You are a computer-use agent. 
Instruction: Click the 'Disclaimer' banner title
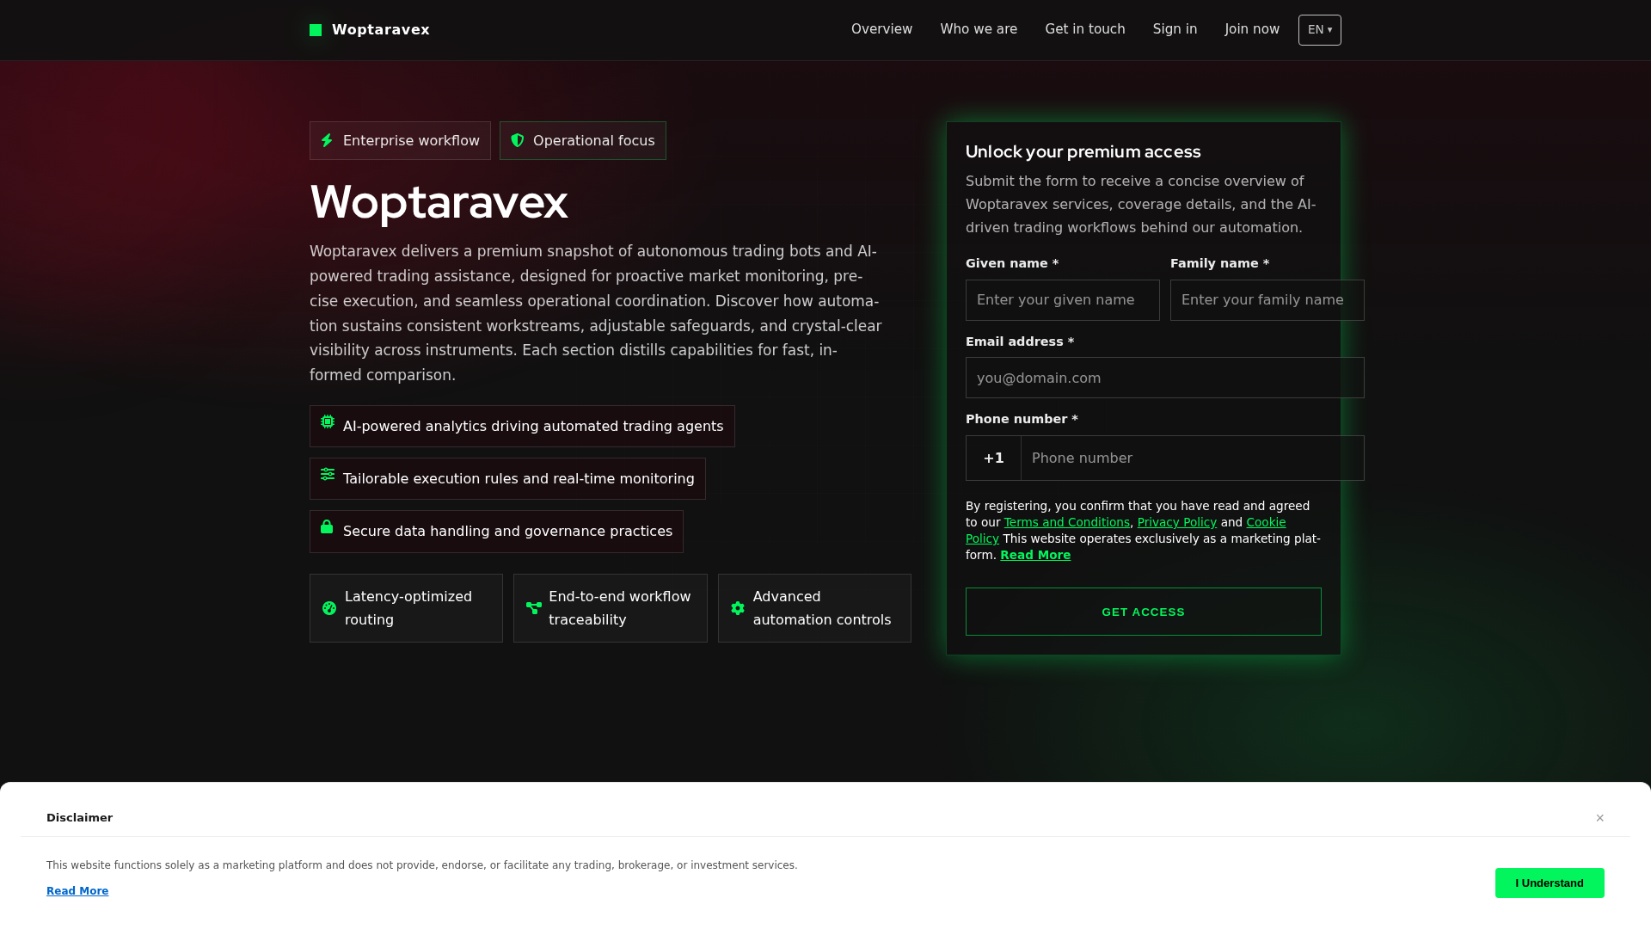(79, 818)
